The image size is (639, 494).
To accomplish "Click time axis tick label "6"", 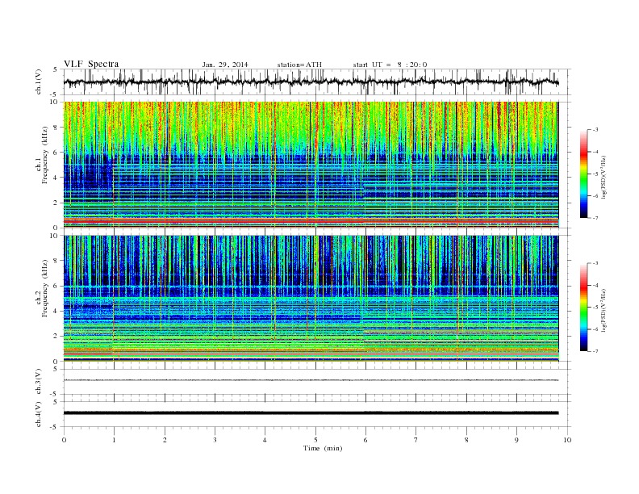I will pos(365,440).
